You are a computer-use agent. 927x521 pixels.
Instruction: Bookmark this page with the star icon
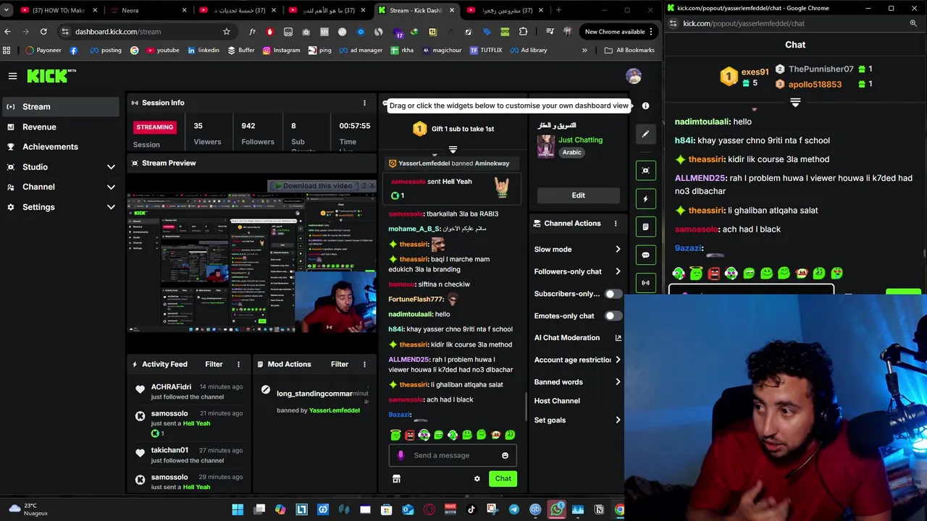[x=226, y=32]
